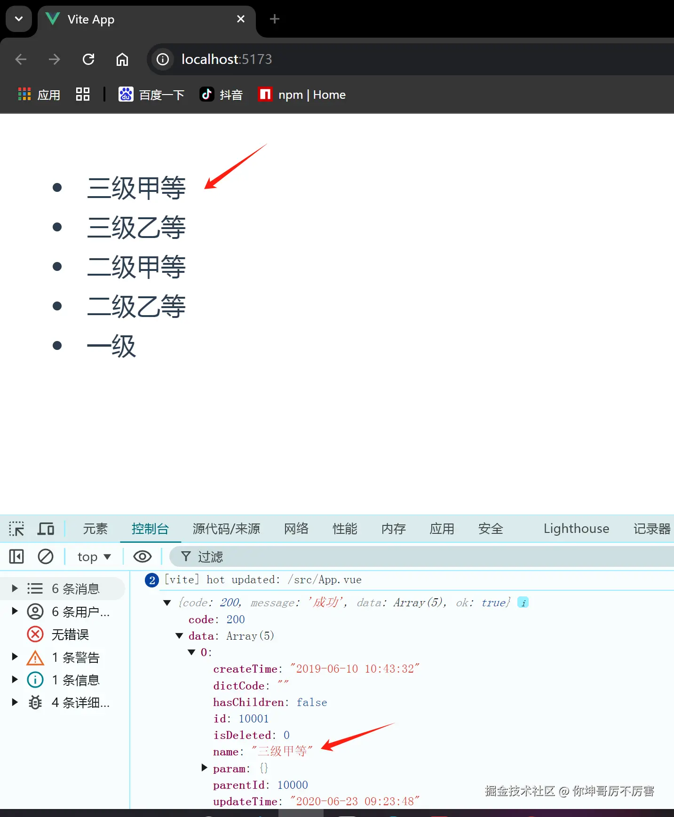Click the repeat count badge 2
The image size is (674, 817).
pyautogui.click(x=152, y=580)
